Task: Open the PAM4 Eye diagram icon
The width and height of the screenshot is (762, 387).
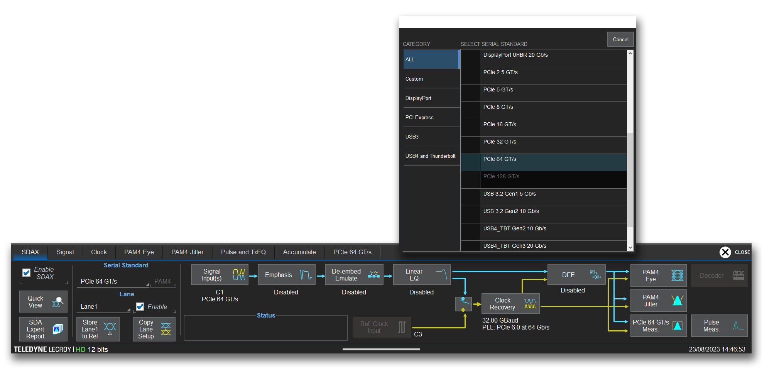Action: coord(677,275)
